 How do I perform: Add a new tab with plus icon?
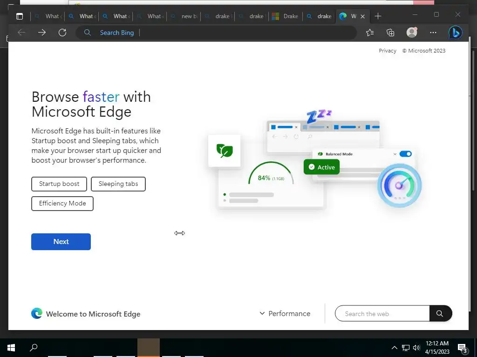(x=378, y=16)
